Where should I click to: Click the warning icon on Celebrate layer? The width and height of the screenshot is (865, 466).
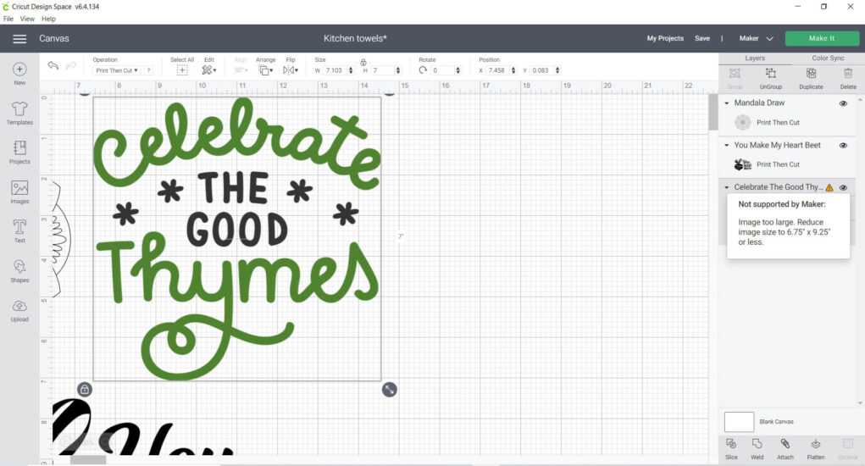829,187
